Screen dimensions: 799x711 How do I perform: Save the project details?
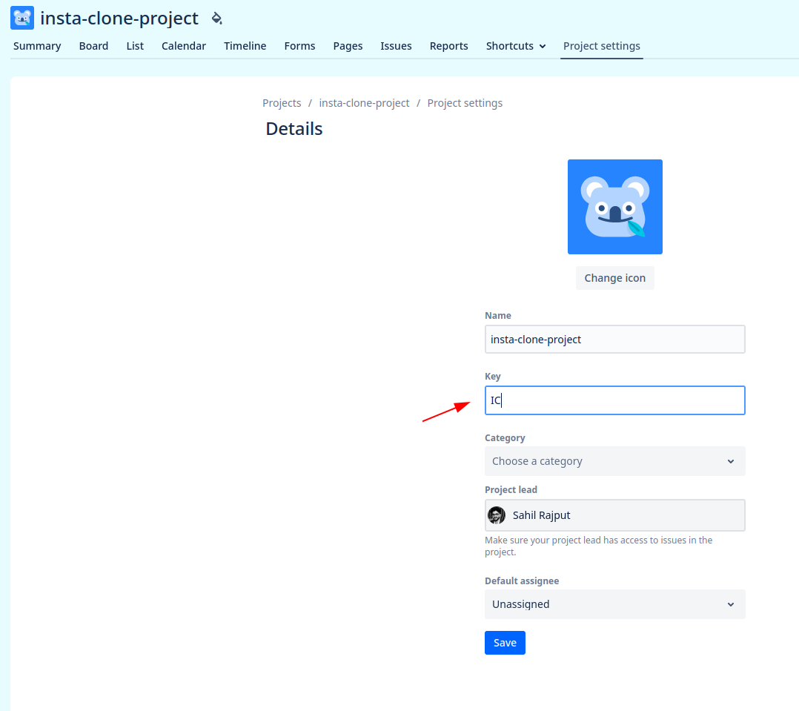505,643
